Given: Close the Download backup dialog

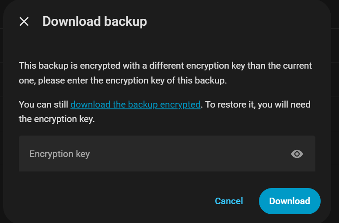Looking at the screenshot, I should [x=24, y=21].
